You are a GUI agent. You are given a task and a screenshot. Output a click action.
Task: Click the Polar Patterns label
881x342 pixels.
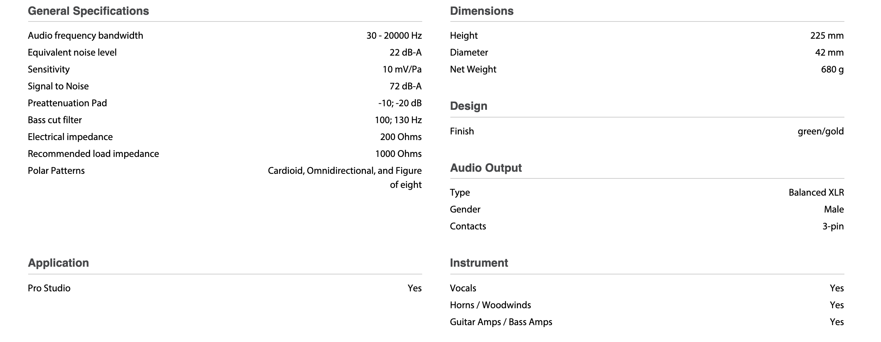(x=56, y=171)
